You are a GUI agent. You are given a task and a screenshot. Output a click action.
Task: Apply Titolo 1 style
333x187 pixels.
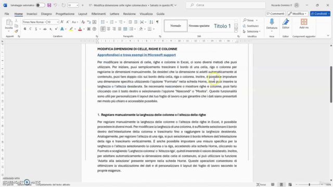[x=222, y=26]
